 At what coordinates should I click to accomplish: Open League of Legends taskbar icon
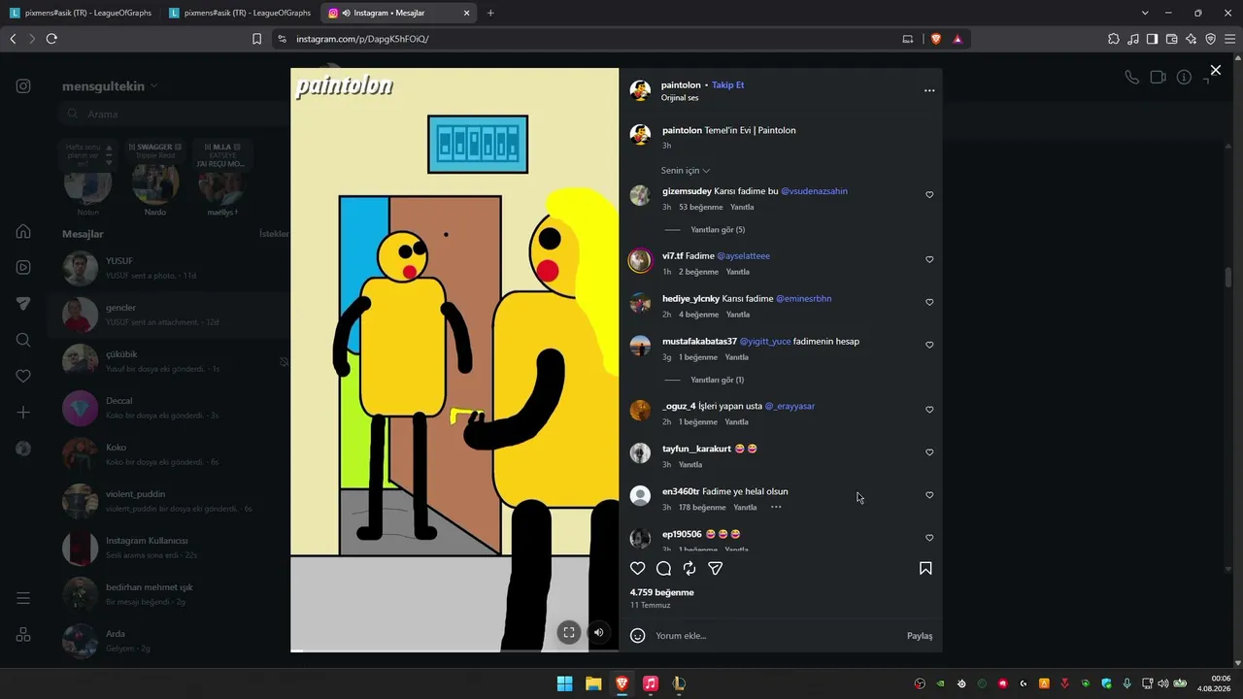[x=679, y=683]
